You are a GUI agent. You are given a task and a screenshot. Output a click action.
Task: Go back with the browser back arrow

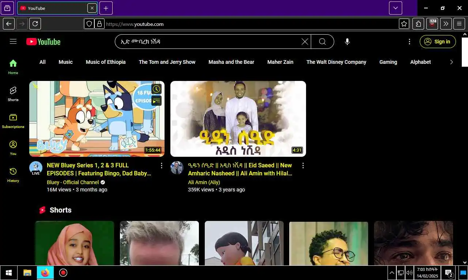(x=9, y=24)
